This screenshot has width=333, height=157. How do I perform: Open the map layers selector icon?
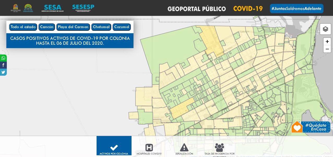[325, 29]
